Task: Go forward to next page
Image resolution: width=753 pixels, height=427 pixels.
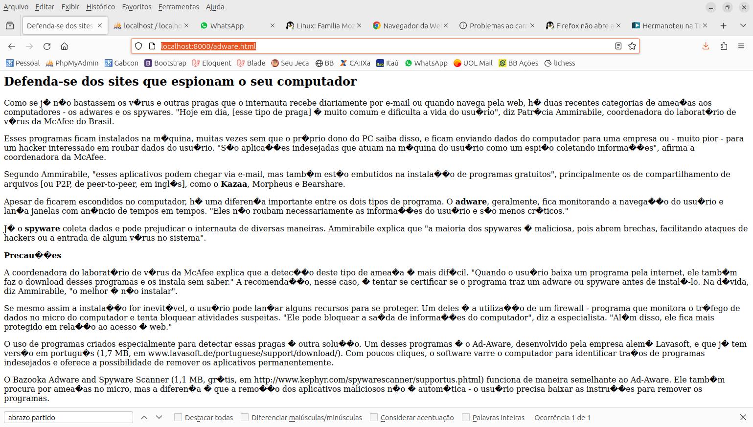Action: [29, 46]
